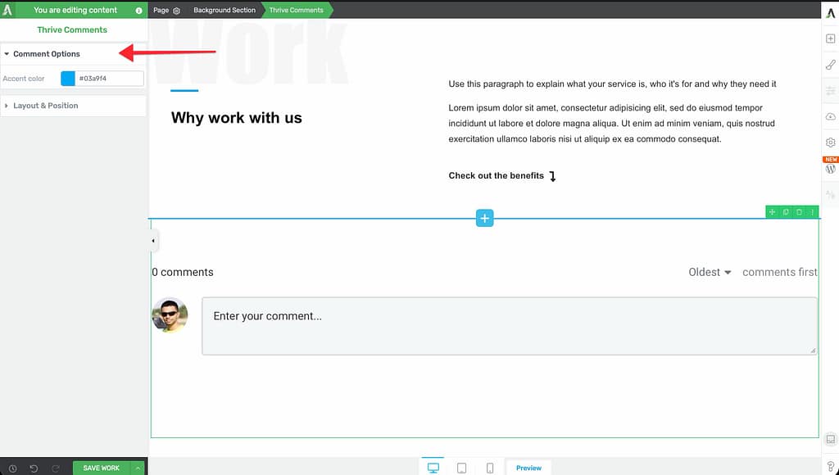Click the WordPress icon marked NEW

830,169
